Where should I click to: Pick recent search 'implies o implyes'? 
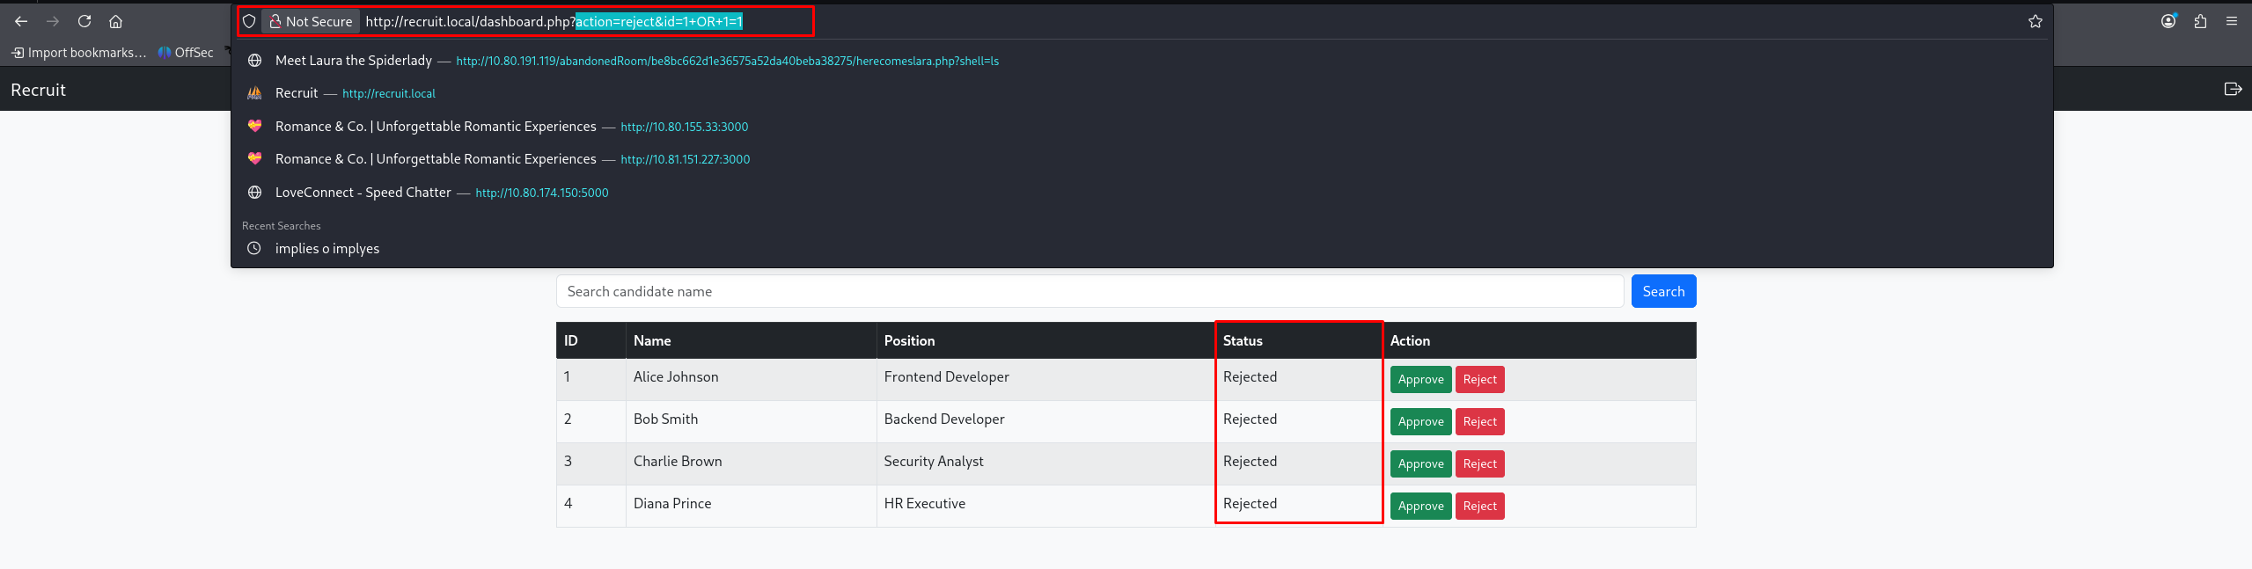(326, 249)
